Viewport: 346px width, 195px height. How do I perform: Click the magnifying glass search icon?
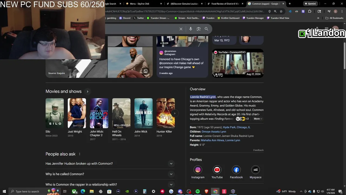206,29
